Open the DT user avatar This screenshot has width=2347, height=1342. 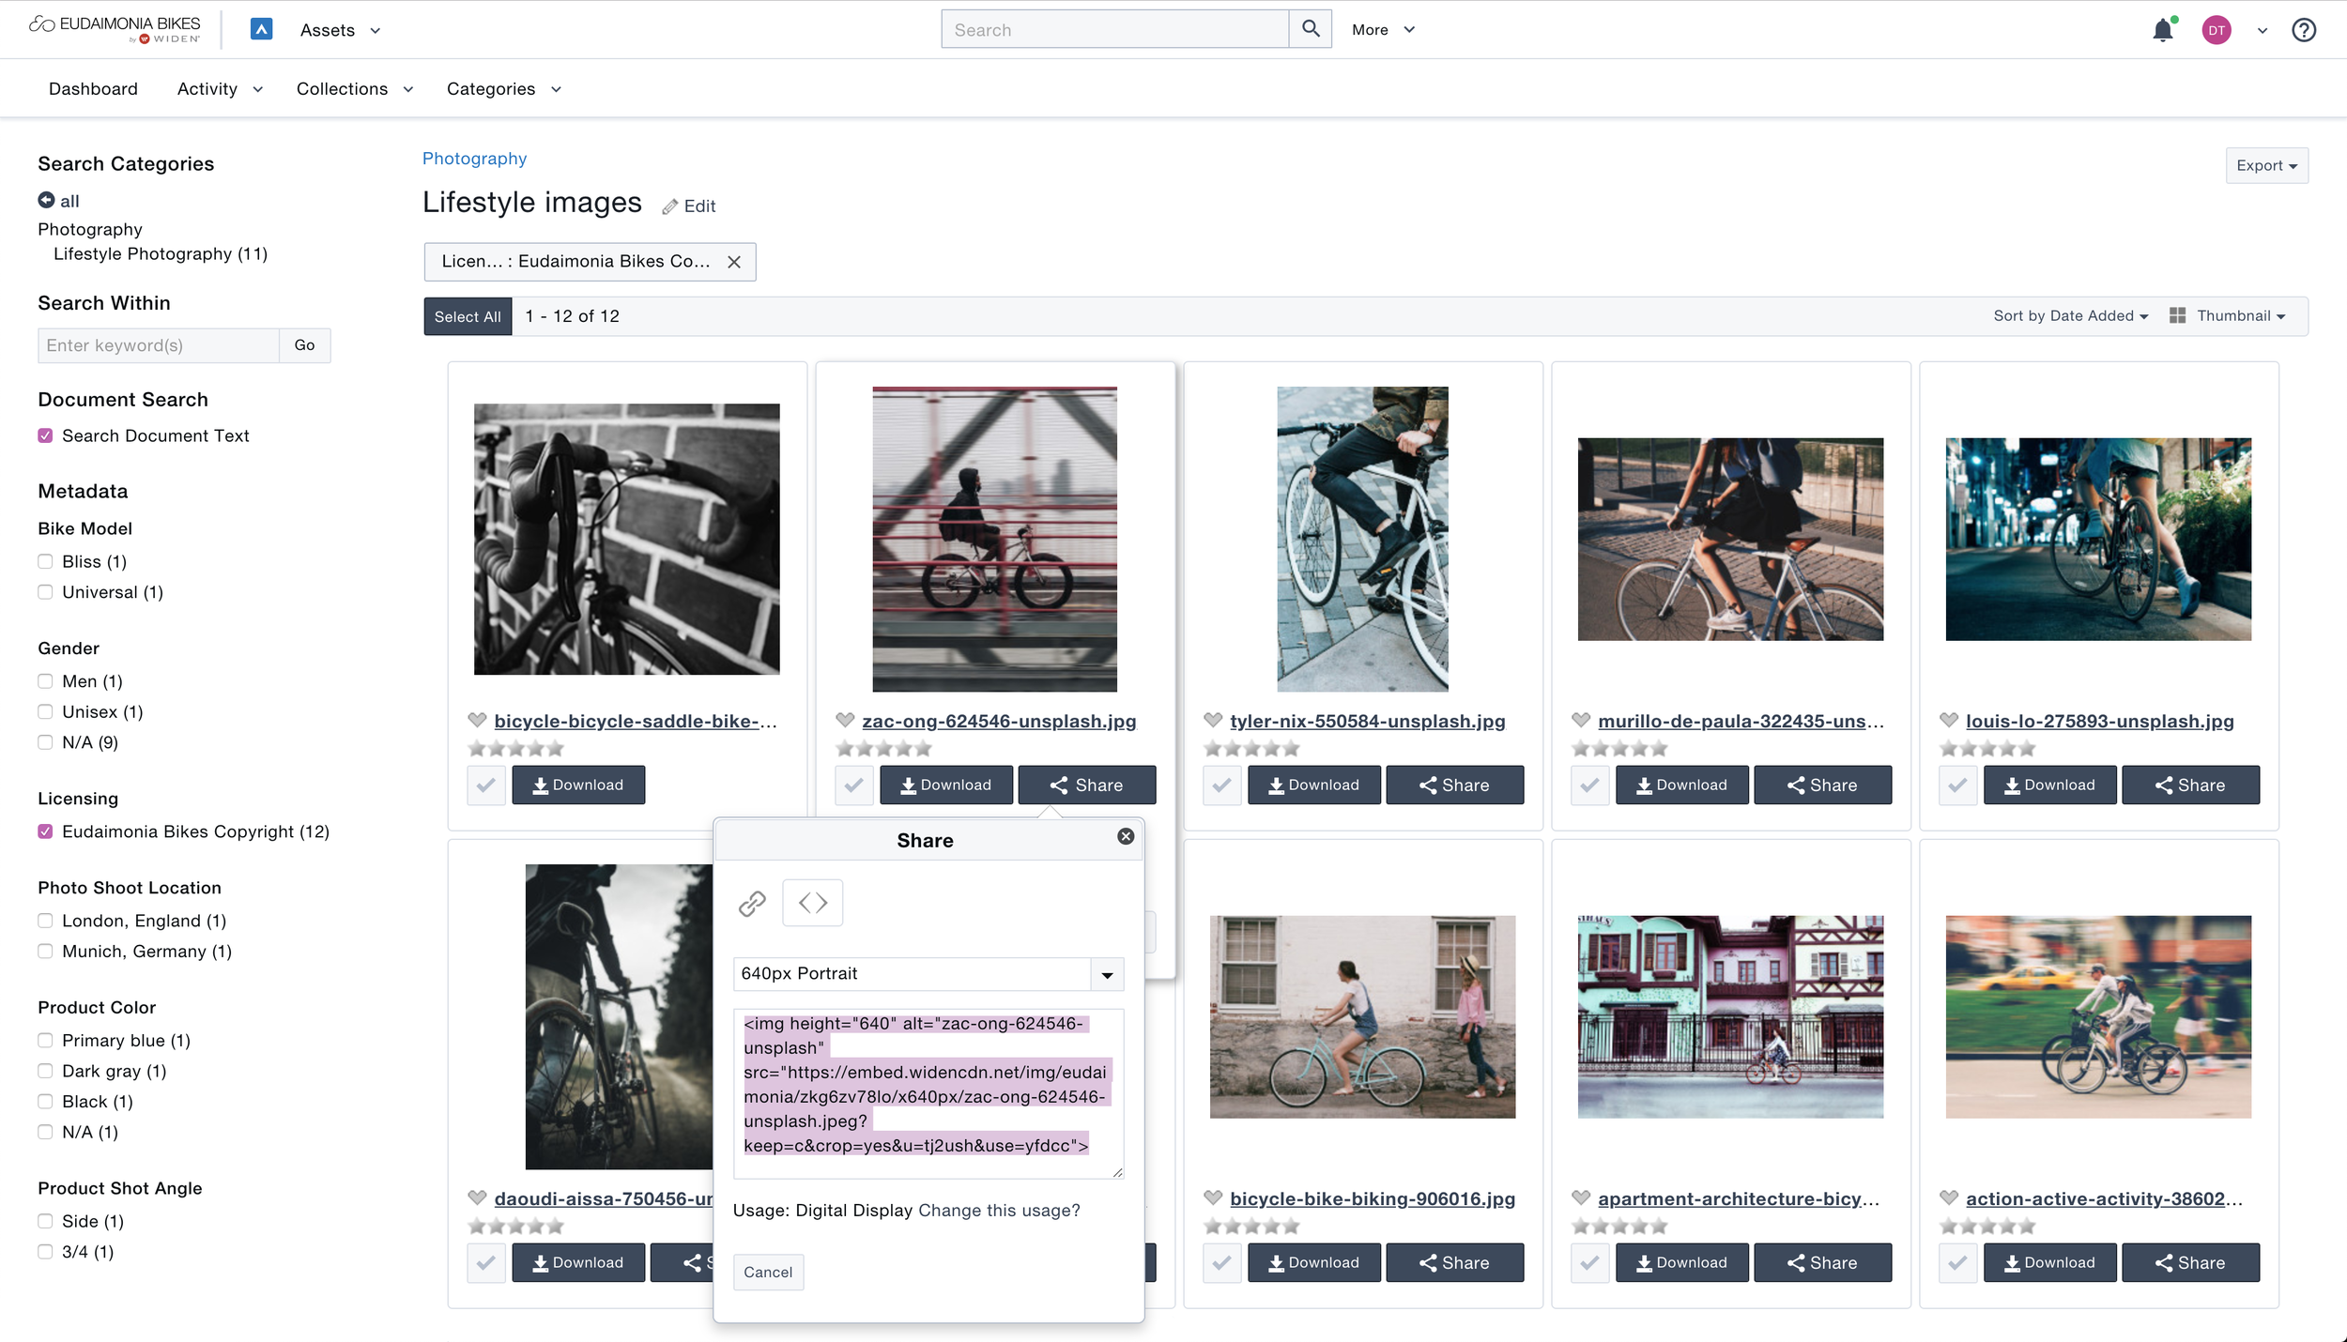coord(2217,30)
